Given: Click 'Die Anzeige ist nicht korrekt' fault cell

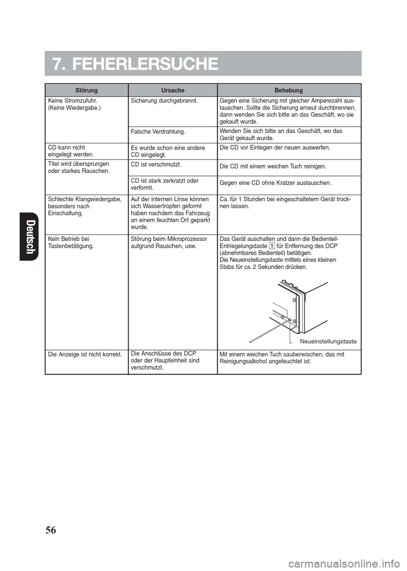Looking at the screenshot, I should 85,354.
